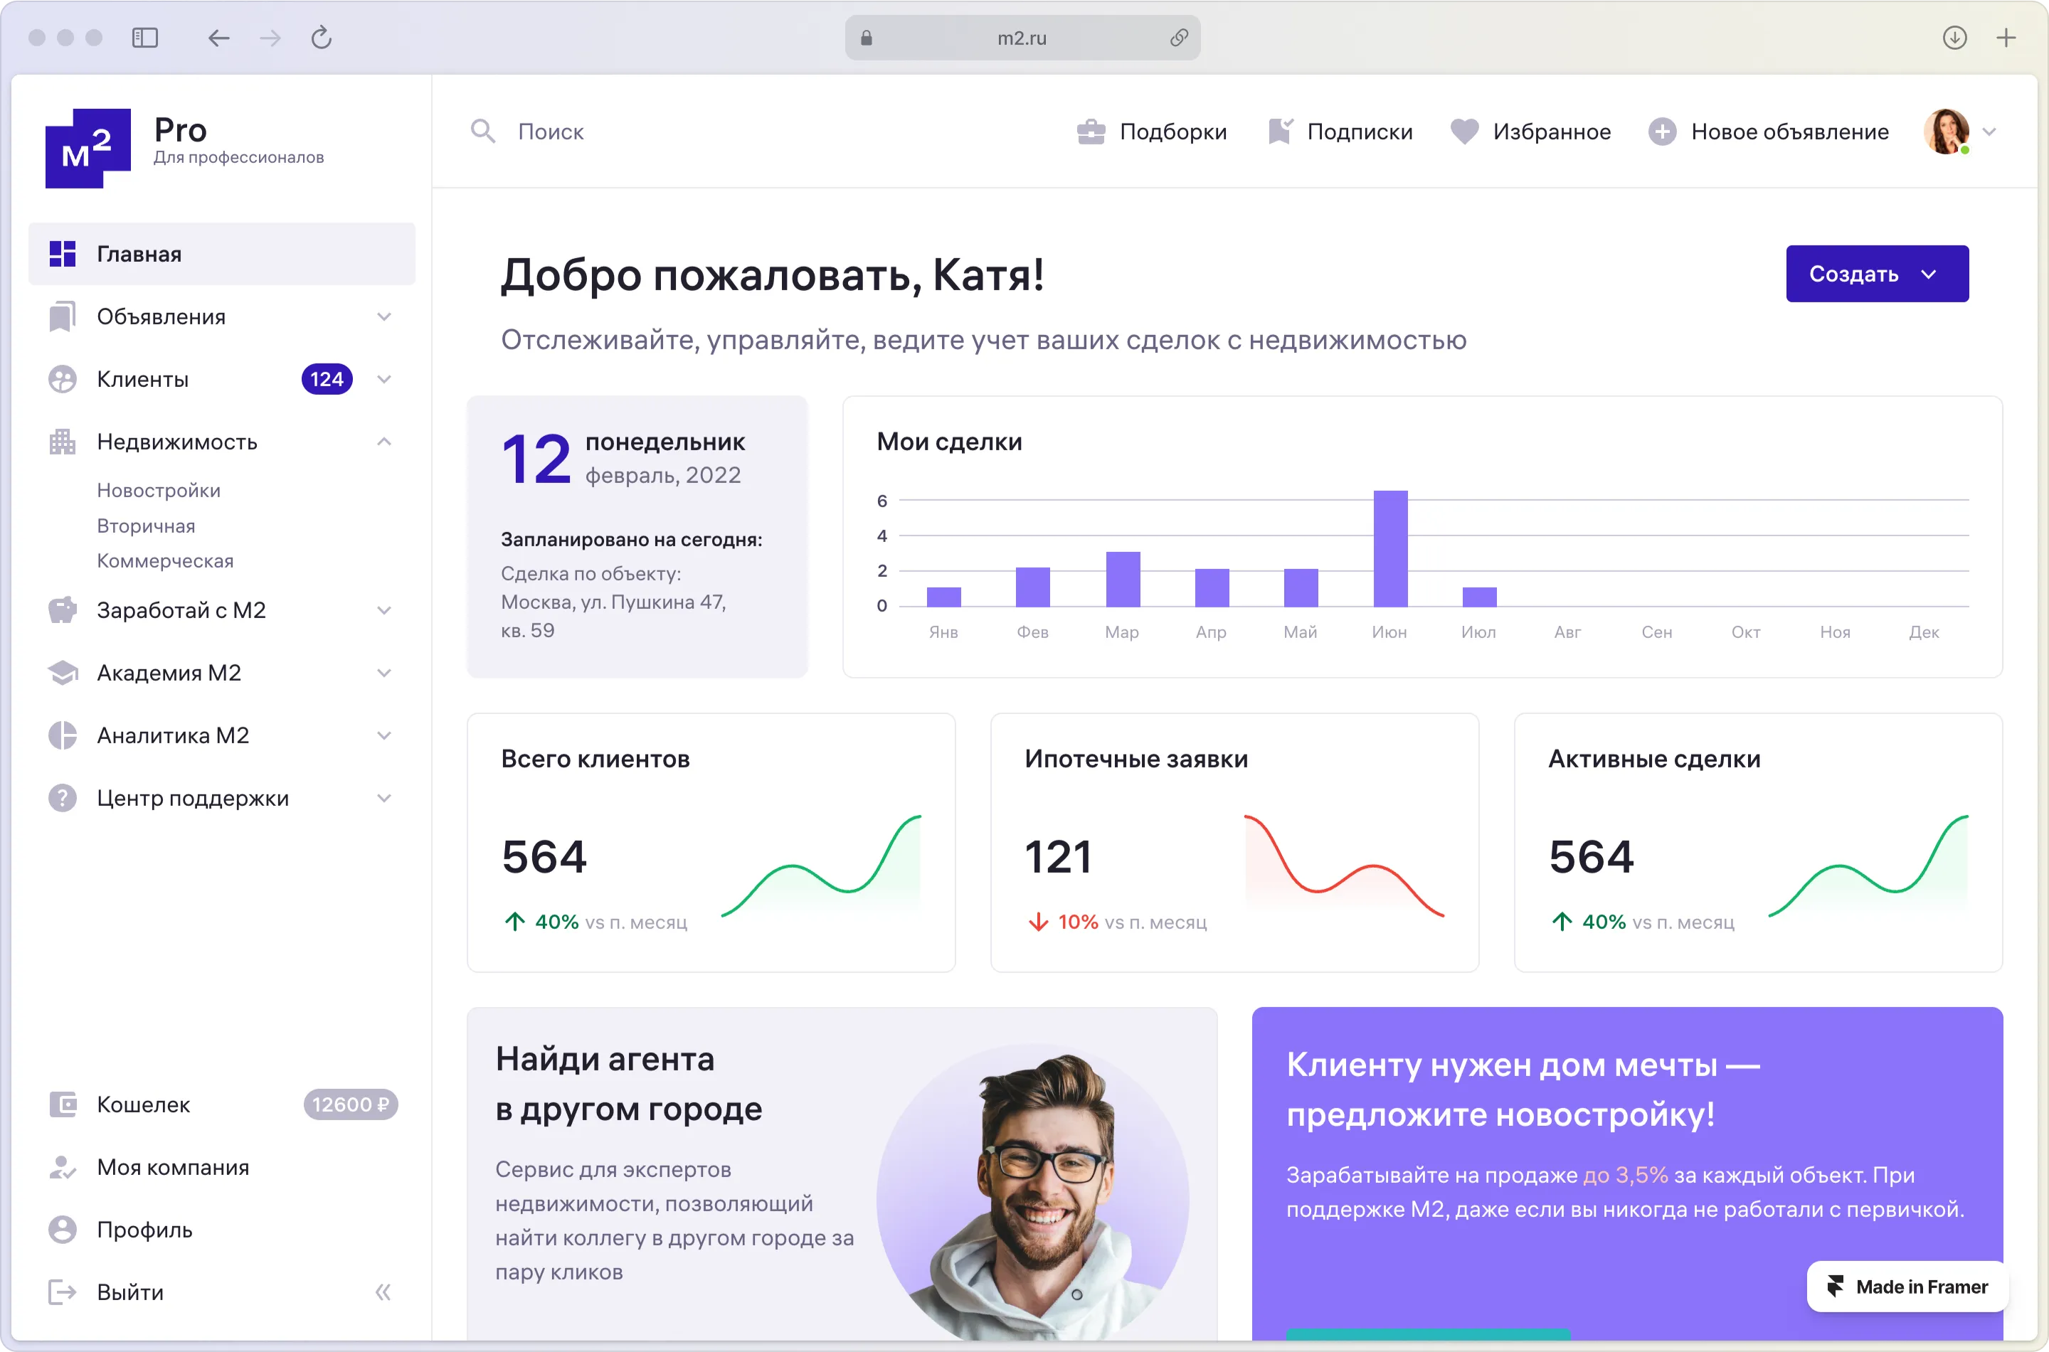Toggle browser sidebar panel icon
The height and width of the screenshot is (1352, 2049).
[145, 38]
